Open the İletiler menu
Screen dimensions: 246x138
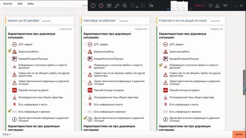click(31, 3)
